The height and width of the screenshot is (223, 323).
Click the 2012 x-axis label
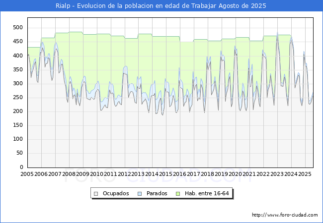124,174
